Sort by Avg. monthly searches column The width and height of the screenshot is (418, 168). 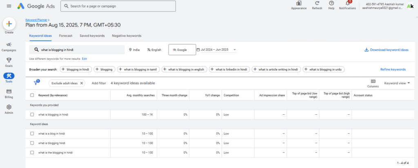140,95
